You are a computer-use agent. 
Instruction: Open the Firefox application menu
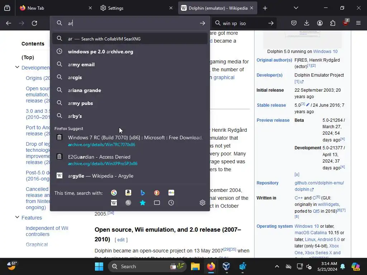pos(358,23)
